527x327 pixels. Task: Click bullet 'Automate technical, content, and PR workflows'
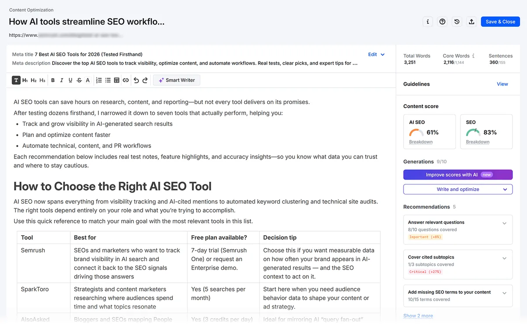pos(87,146)
